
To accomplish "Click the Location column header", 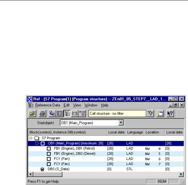I will [x=154, y=132].
